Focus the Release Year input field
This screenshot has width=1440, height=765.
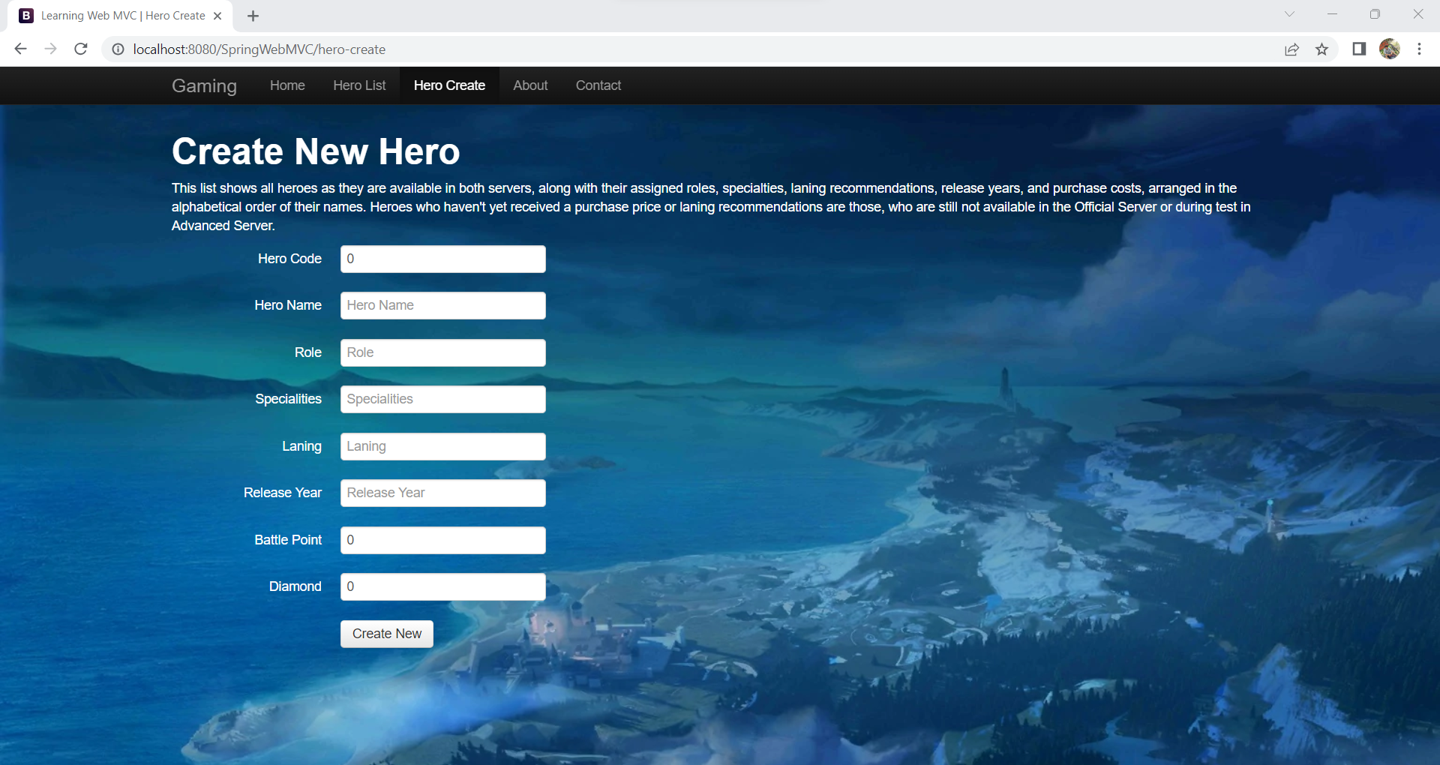[x=443, y=493]
